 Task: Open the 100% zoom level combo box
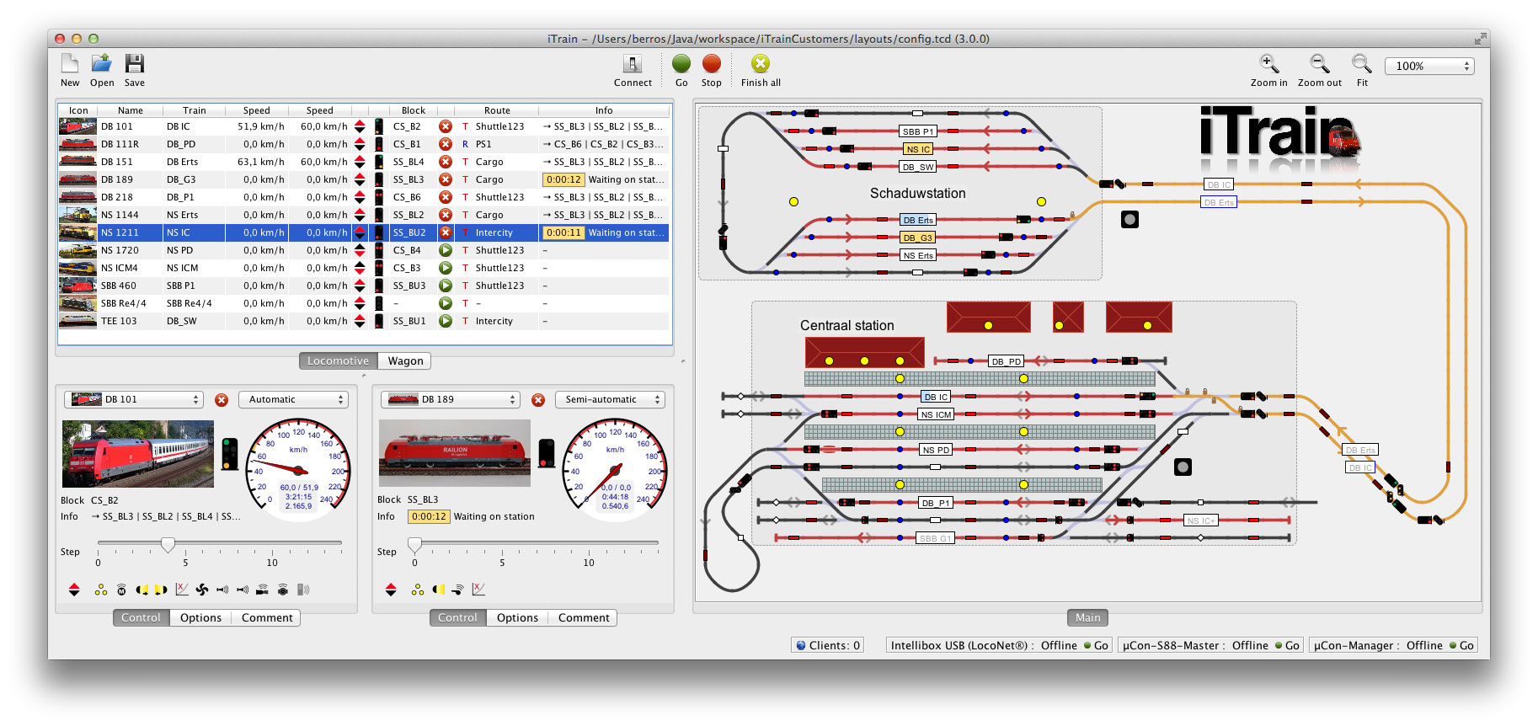pos(1430,66)
